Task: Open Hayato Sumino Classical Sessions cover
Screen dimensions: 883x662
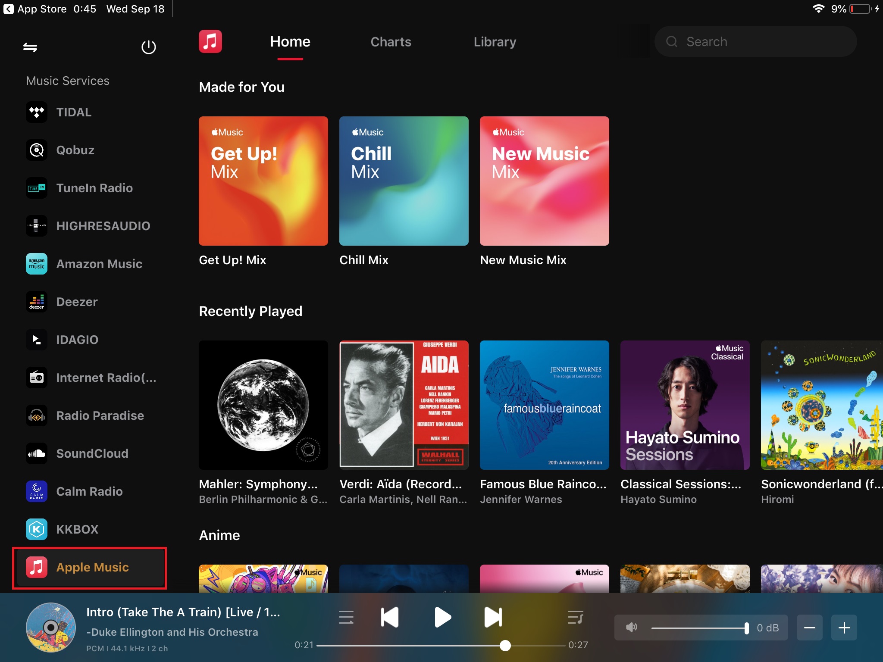Action: point(685,405)
